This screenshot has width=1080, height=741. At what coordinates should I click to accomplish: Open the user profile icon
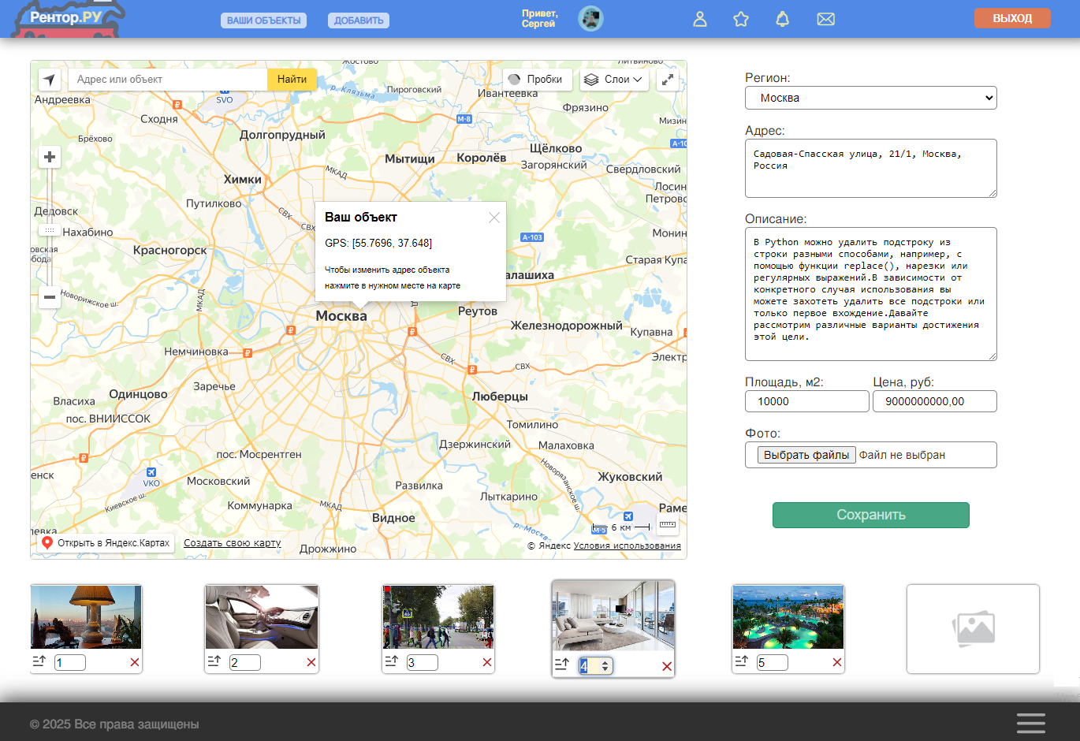point(700,19)
